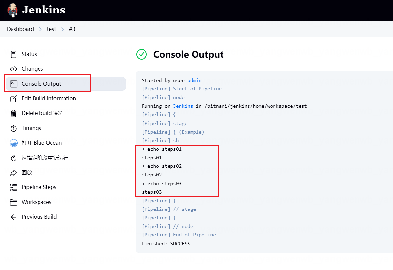The image size is (393, 270).
Task: Open the Timings page
Action: 31,128
